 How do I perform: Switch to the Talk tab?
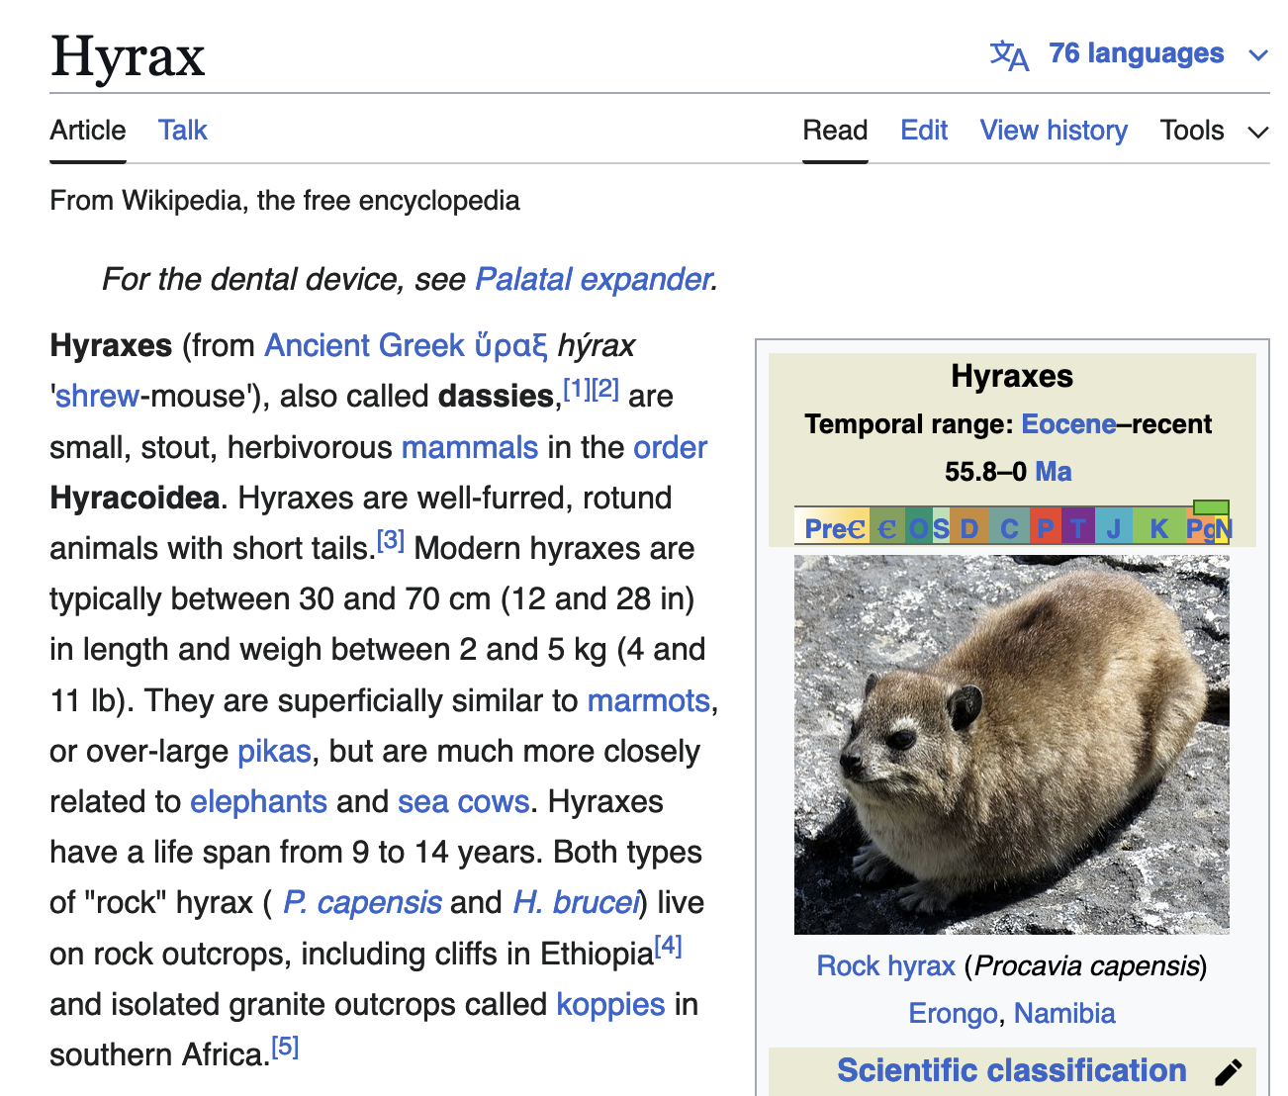point(183,131)
